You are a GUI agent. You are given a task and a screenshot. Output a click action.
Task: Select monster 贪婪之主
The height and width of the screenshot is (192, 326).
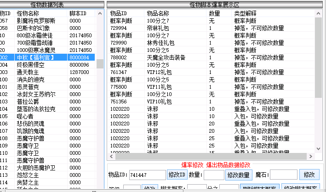[x=28, y=182]
